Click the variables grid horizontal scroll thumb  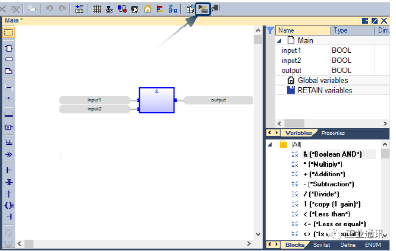pos(294,123)
